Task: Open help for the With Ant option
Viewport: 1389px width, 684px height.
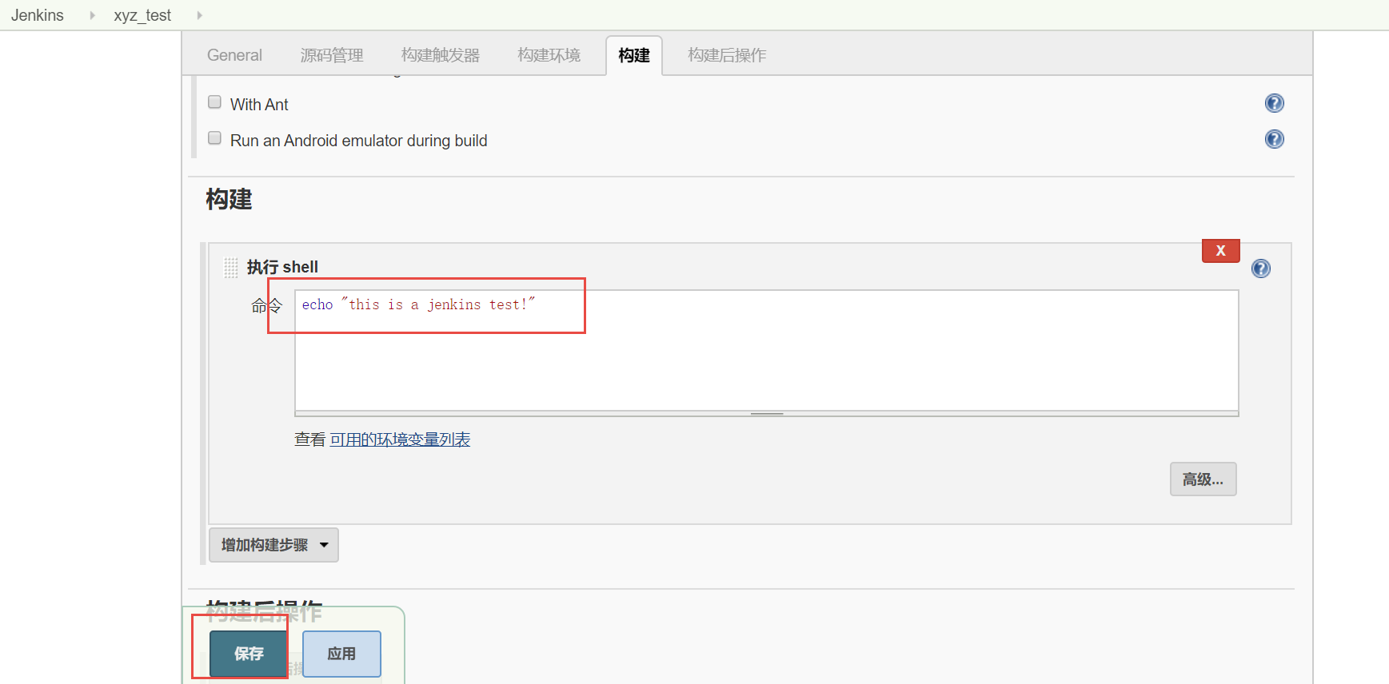Action: (x=1274, y=103)
